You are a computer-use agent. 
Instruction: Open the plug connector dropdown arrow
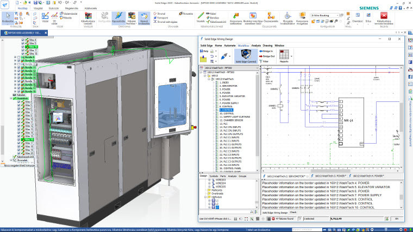pyautogui.click(x=229, y=56)
